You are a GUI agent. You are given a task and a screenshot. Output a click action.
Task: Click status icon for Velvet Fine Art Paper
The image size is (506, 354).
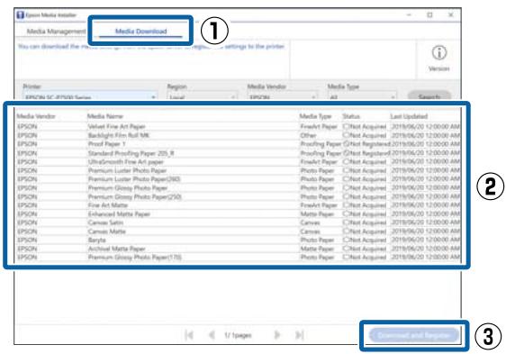tap(346, 126)
